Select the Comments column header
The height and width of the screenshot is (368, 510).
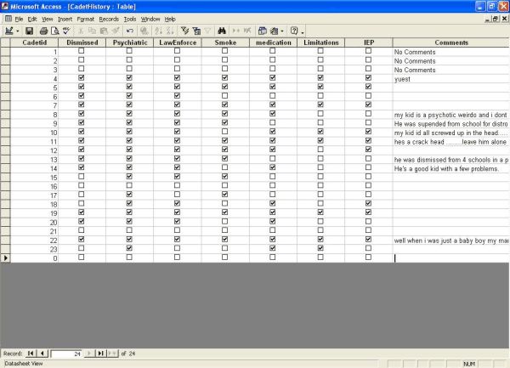pos(451,42)
